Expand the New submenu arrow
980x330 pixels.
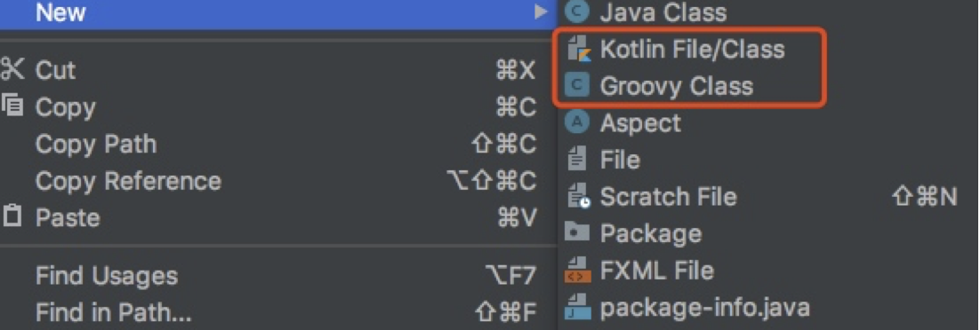[x=541, y=12]
